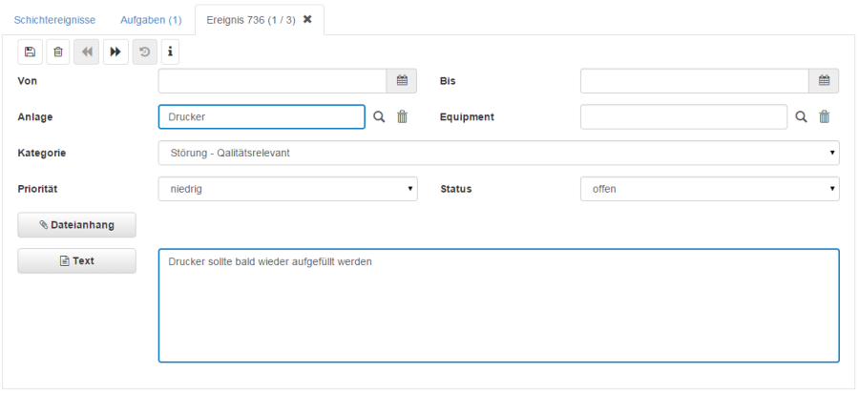The height and width of the screenshot is (393, 859).
Task: Open the calendar picker for Bis
Action: click(x=824, y=81)
